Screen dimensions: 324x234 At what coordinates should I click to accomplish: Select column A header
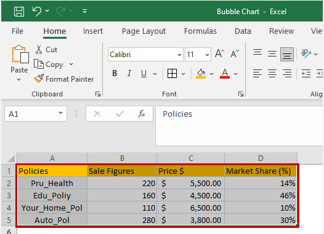tap(52, 158)
